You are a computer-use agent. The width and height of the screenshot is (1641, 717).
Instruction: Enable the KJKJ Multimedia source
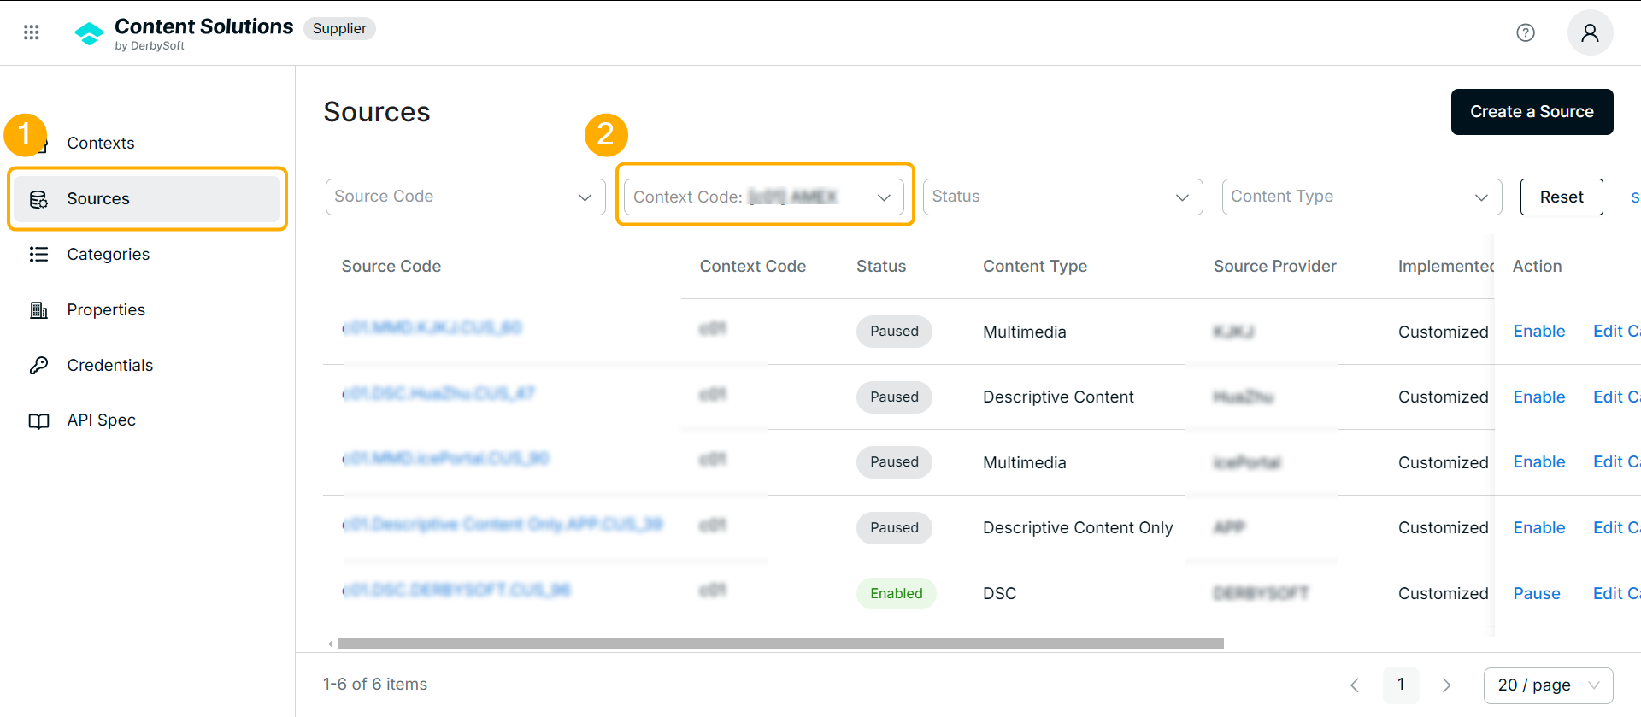(x=1538, y=331)
